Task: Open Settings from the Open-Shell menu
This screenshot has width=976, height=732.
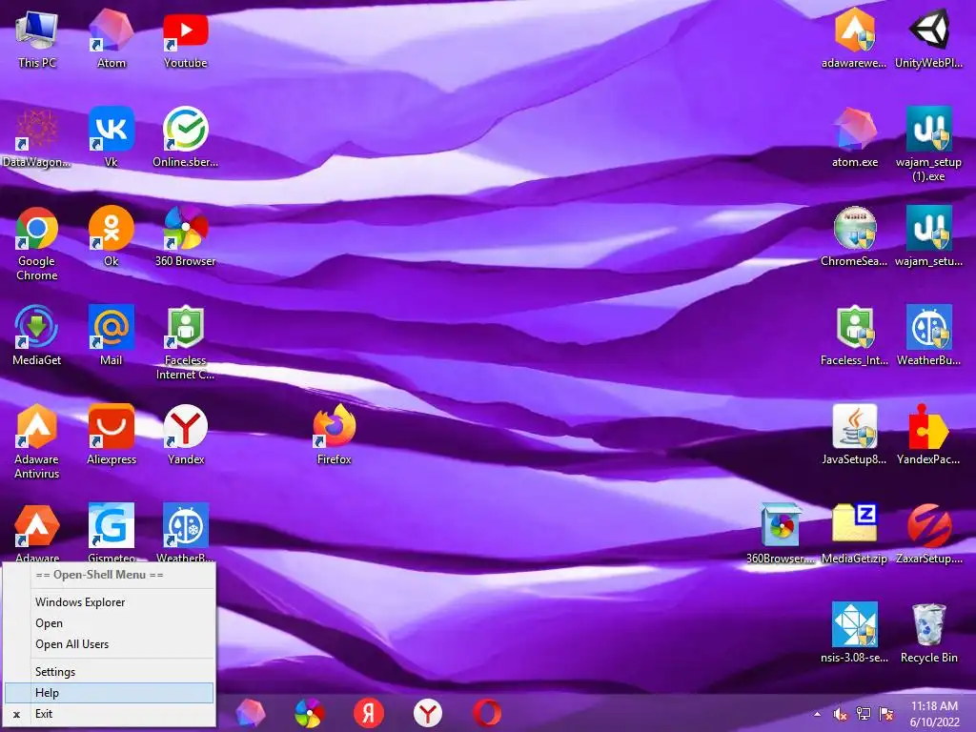Action: coord(109,672)
